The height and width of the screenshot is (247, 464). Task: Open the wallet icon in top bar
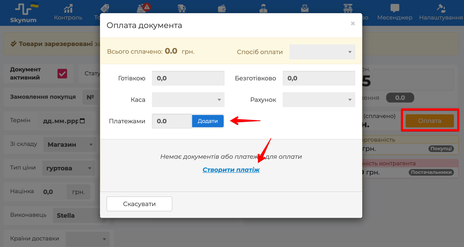[x=222, y=9]
